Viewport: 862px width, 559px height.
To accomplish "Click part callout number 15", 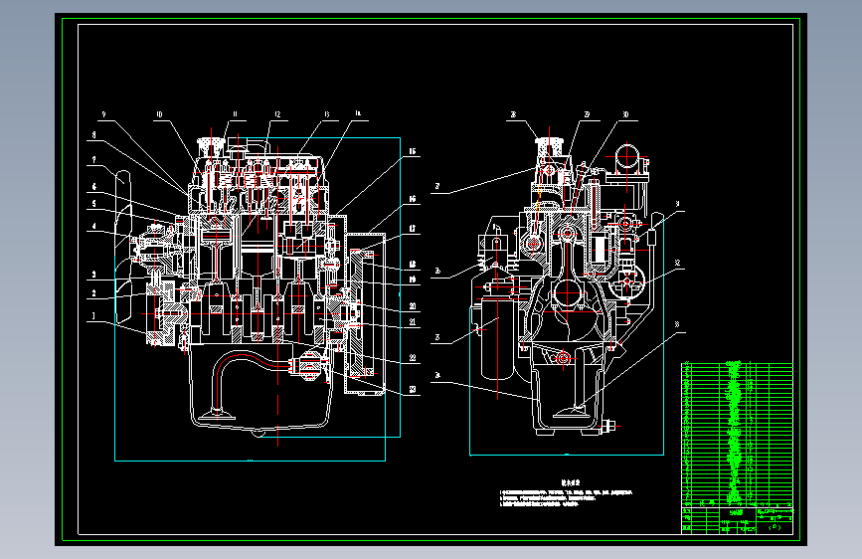I will [413, 151].
